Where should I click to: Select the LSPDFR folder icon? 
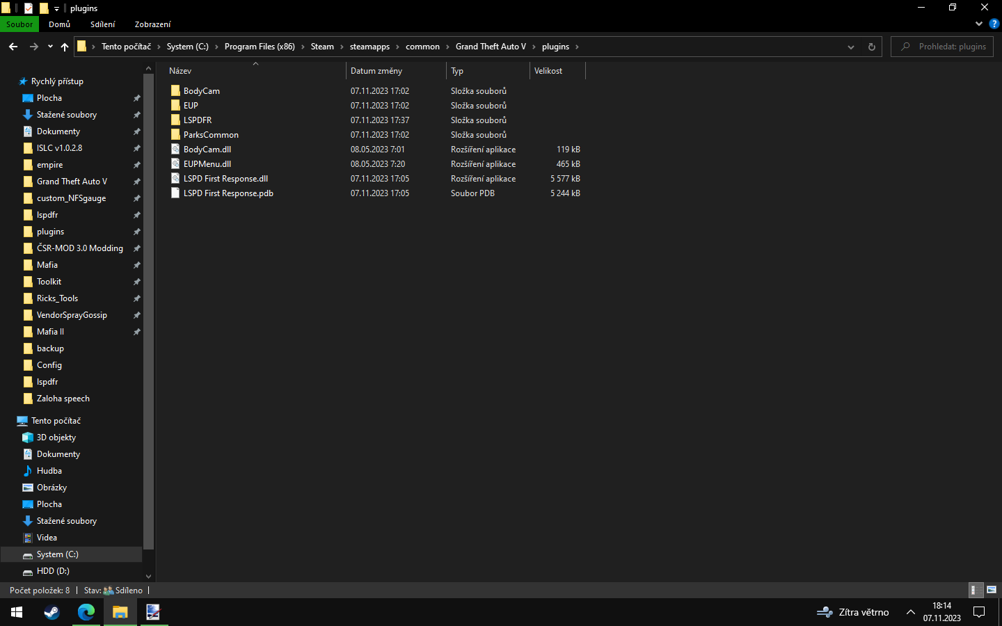click(x=175, y=120)
